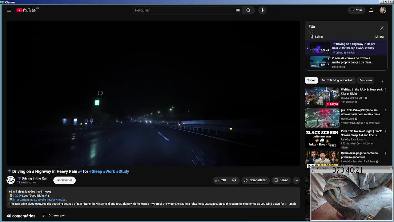This screenshot has width=394, height=222.
Task: Jump to the 30:25 timestamp in the description
Action: click(x=16, y=195)
